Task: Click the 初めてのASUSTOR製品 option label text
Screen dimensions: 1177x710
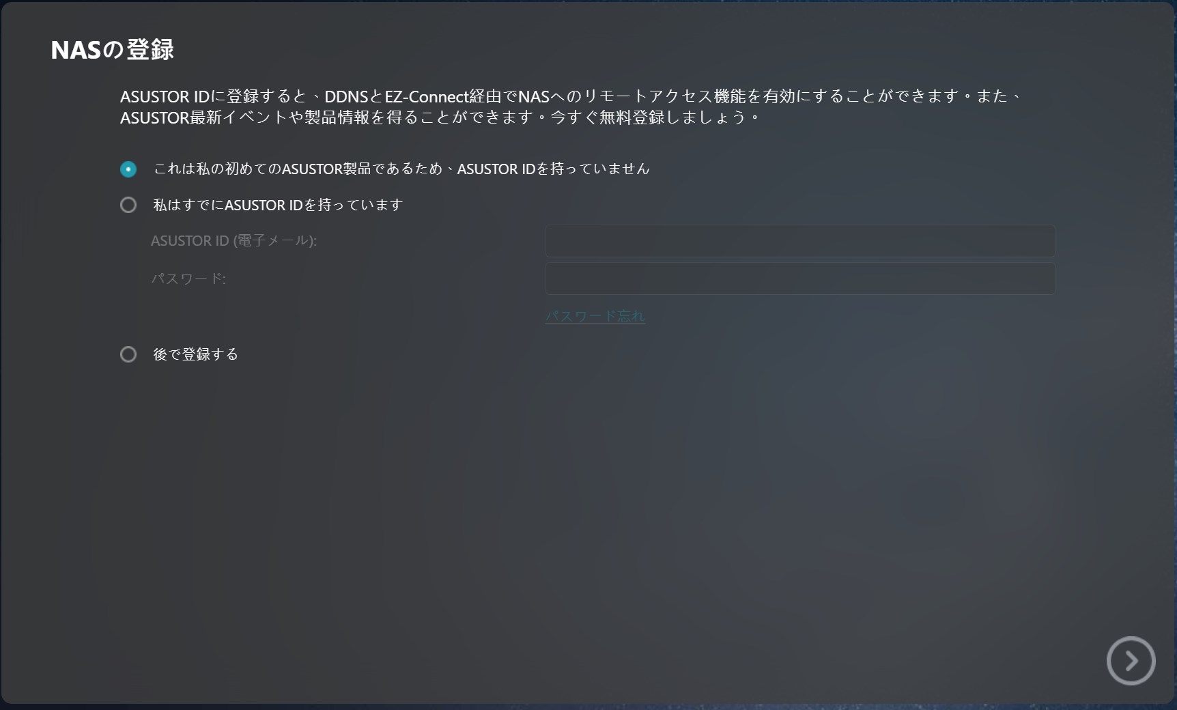Action: pyautogui.click(x=401, y=169)
